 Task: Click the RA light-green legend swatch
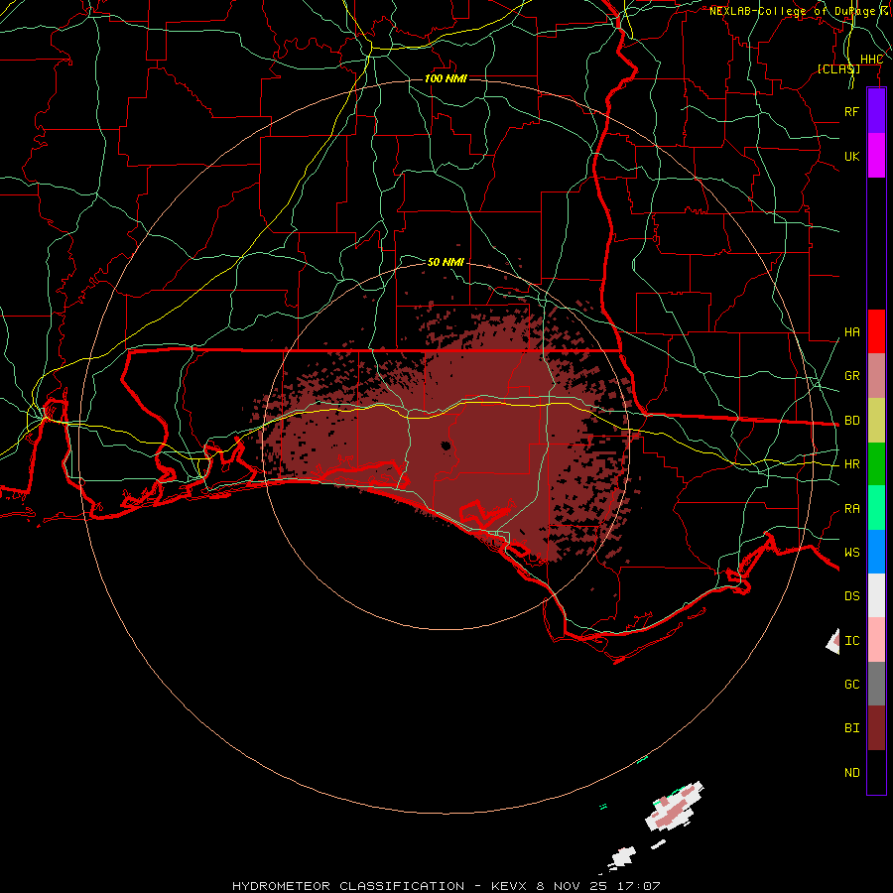[876, 508]
